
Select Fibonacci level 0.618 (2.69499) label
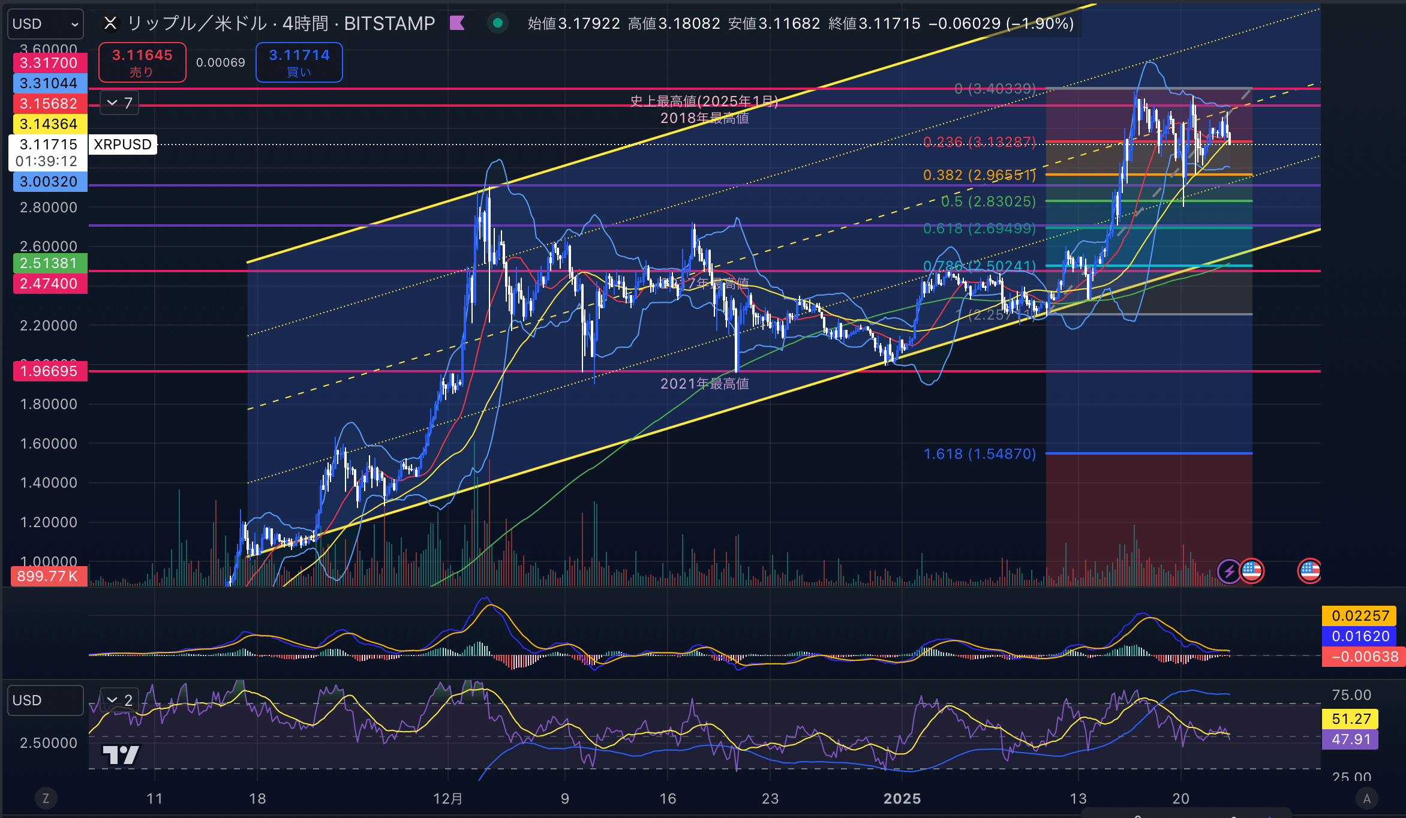pos(980,228)
